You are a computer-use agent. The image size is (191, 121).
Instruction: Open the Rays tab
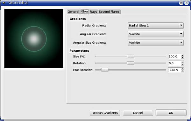[x=93, y=12]
